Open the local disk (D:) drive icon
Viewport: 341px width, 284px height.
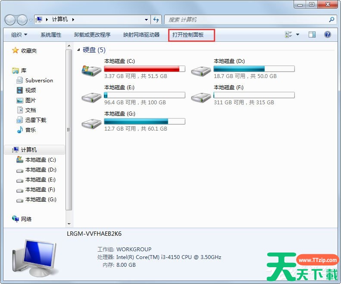(201, 70)
